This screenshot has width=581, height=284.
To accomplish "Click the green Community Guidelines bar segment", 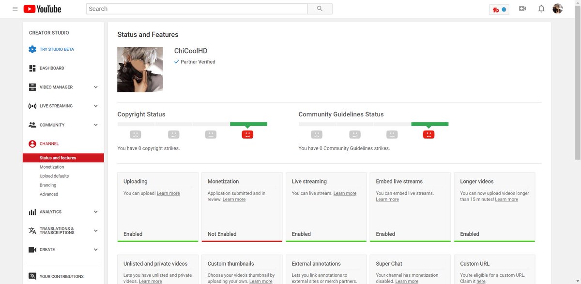I will tap(430, 124).
